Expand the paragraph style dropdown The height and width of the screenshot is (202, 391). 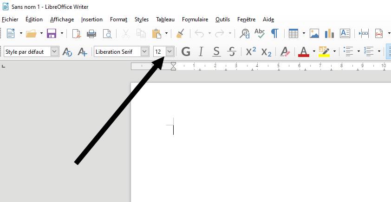point(55,51)
